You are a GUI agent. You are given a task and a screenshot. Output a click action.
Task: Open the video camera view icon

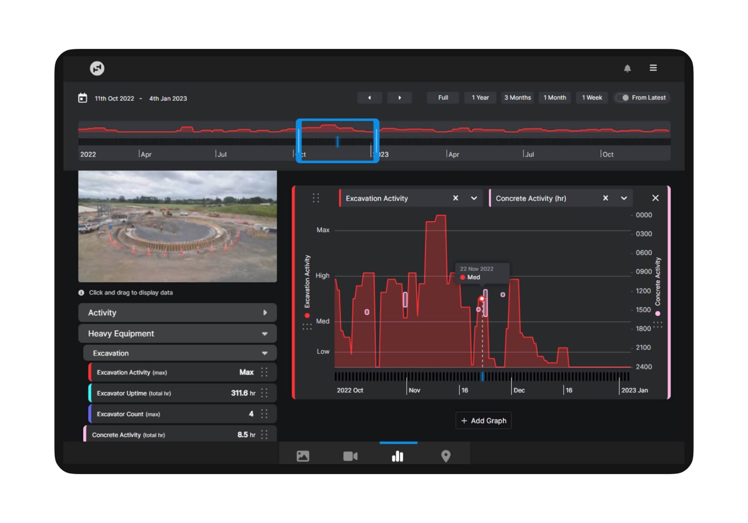(350, 456)
